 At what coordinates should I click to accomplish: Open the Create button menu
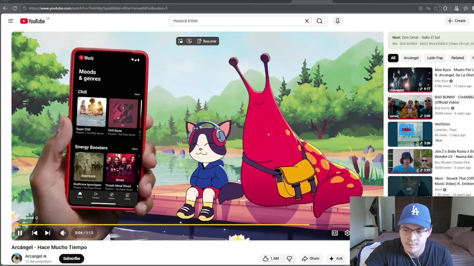coord(456,21)
